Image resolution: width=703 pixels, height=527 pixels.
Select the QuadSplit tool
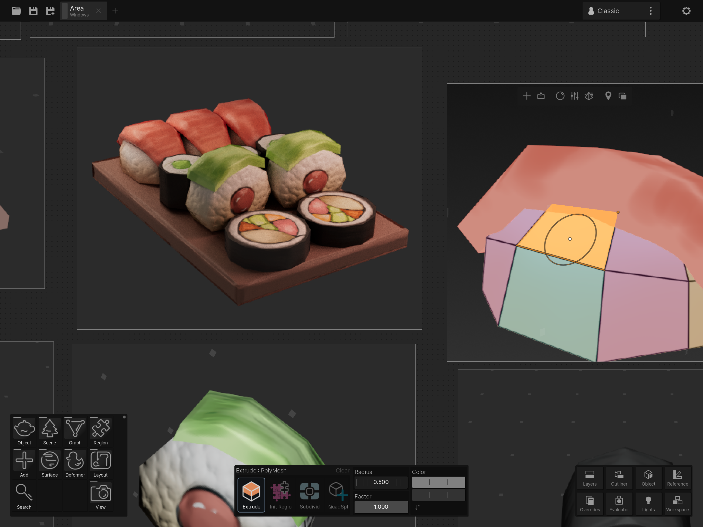tap(338, 495)
